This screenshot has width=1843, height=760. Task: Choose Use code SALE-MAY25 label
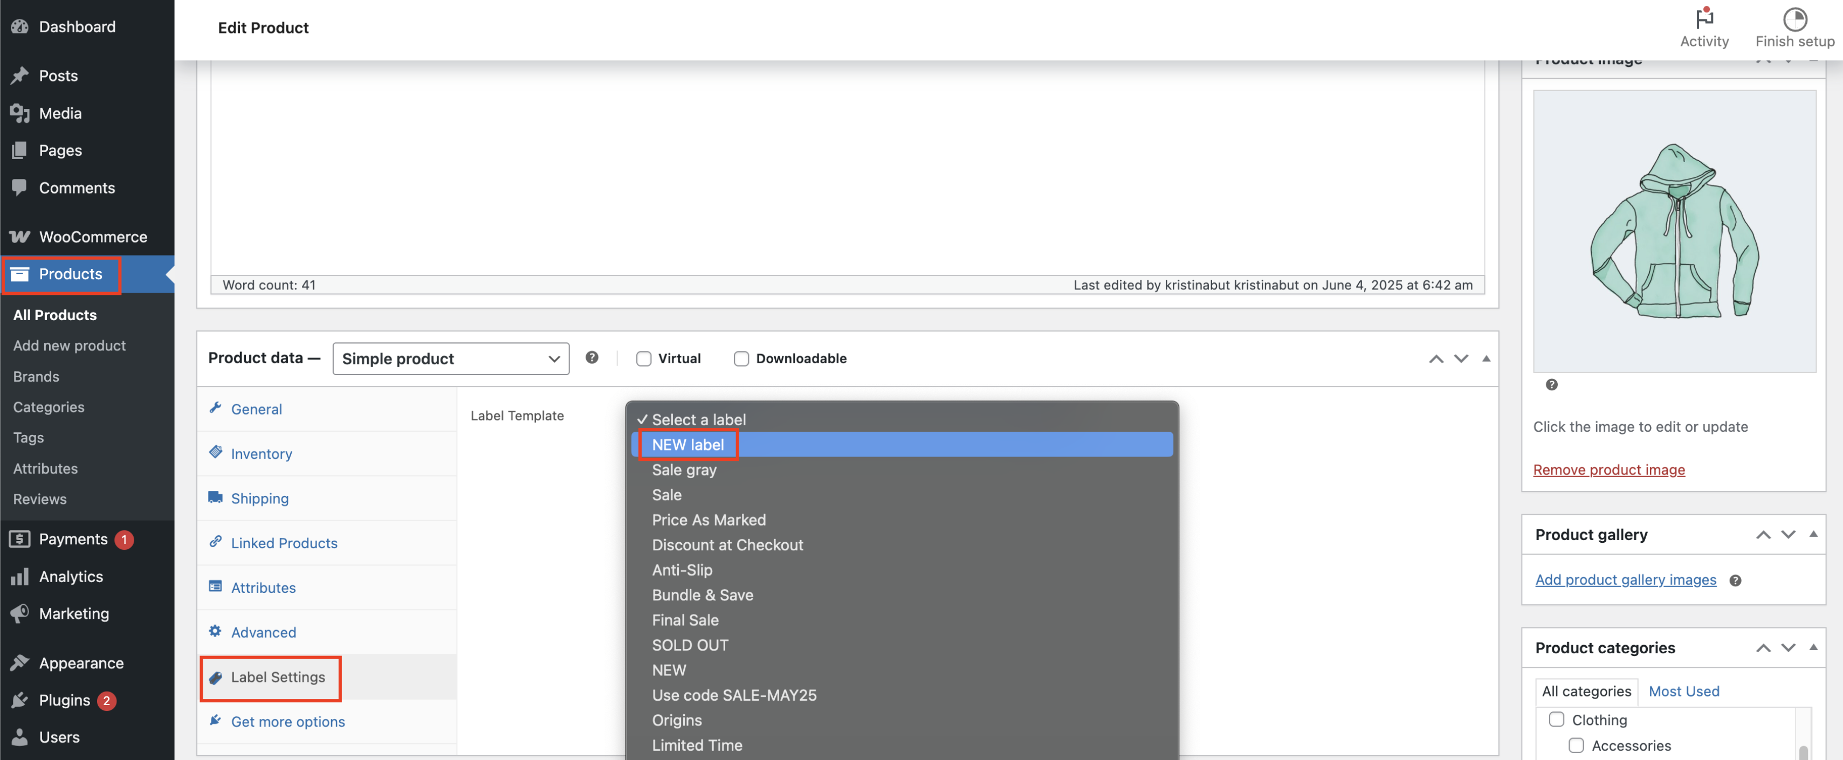902,695
